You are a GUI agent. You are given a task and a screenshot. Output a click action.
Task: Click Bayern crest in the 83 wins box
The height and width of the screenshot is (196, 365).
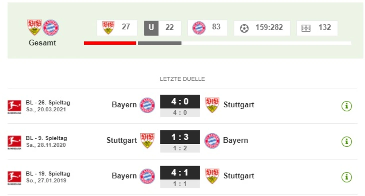199,28
